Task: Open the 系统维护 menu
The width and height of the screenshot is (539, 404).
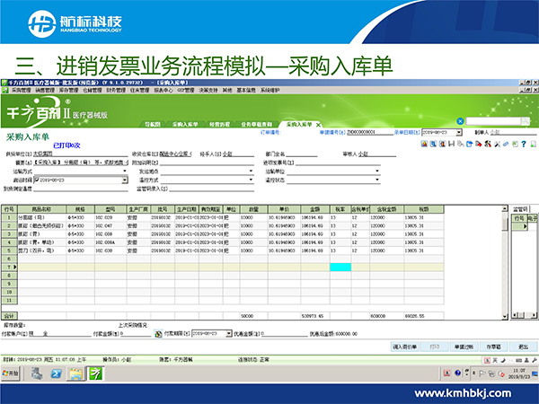Action: [269, 90]
